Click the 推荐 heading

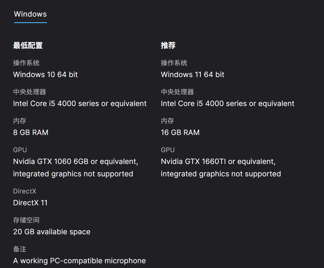[168, 45]
